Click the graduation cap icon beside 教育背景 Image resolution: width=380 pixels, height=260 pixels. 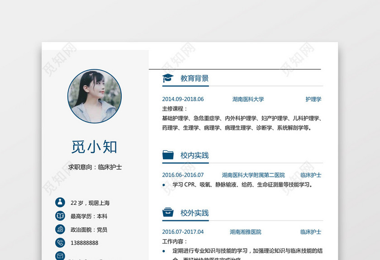pyautogui.click(x=168, y=78)
